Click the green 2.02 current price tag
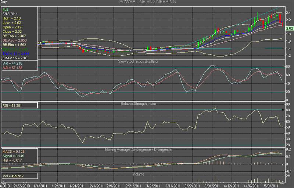This screenshot has height=188, width=294. [289, 29]
